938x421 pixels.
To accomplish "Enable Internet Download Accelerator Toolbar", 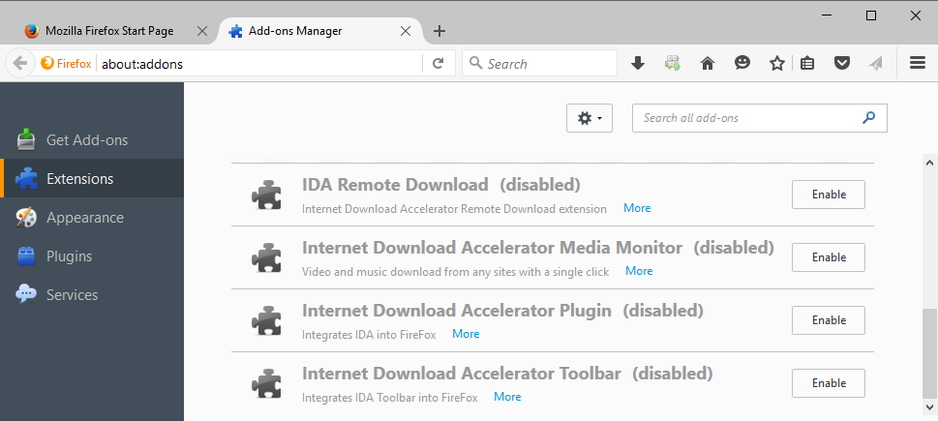I will coord(829,382).
